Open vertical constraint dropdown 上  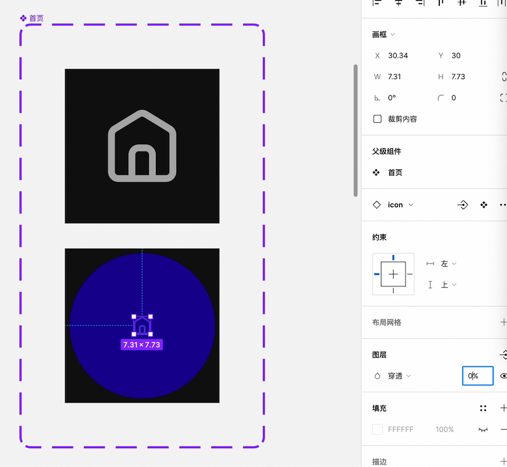tap(449, 285)
